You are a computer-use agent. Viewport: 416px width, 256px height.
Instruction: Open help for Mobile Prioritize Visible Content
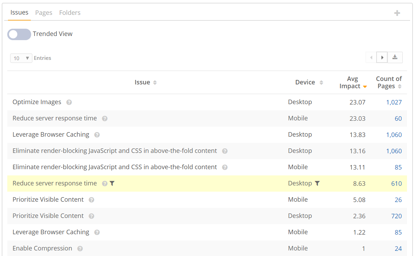91,200
